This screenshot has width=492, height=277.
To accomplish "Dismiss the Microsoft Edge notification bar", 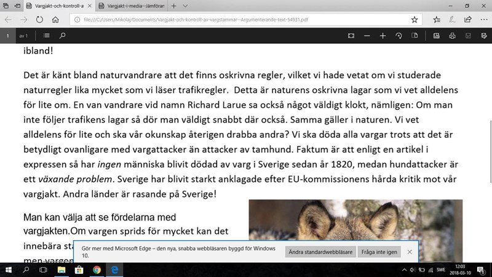I will tap(410, 252).
